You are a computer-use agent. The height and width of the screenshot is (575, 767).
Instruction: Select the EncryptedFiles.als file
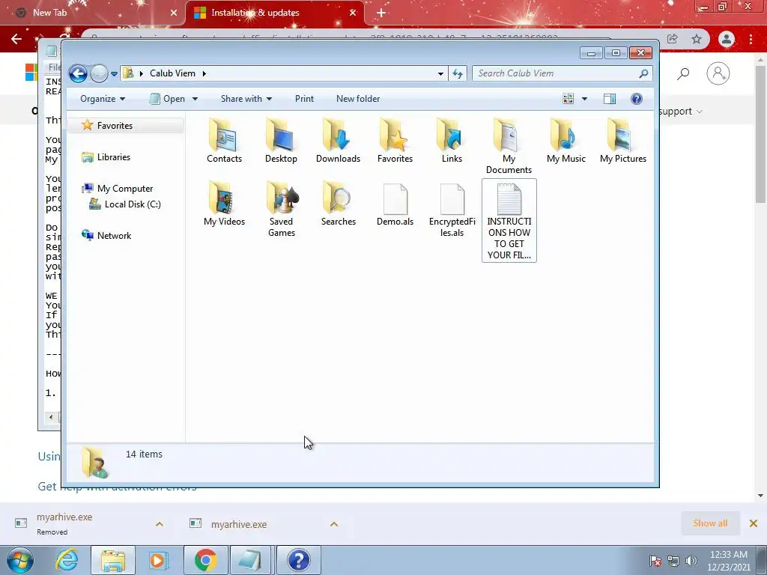(452, 210)
